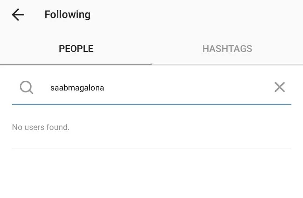This screenshot has height=198, width=303.
Task: Focus the search field containing saabmagalona
Action: pyautogui.click(x=151, y=88)
